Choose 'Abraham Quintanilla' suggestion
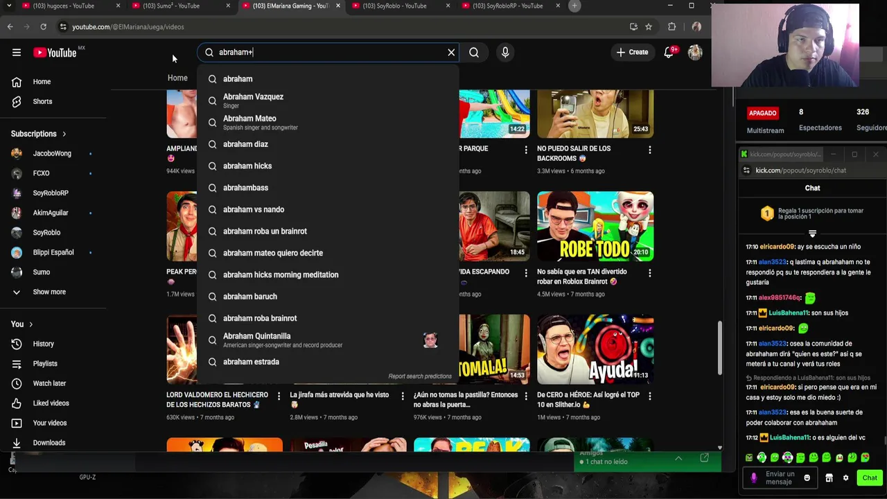Image resolution: width=887 pixels, height=499 pixels. click(x=328, y=340)
